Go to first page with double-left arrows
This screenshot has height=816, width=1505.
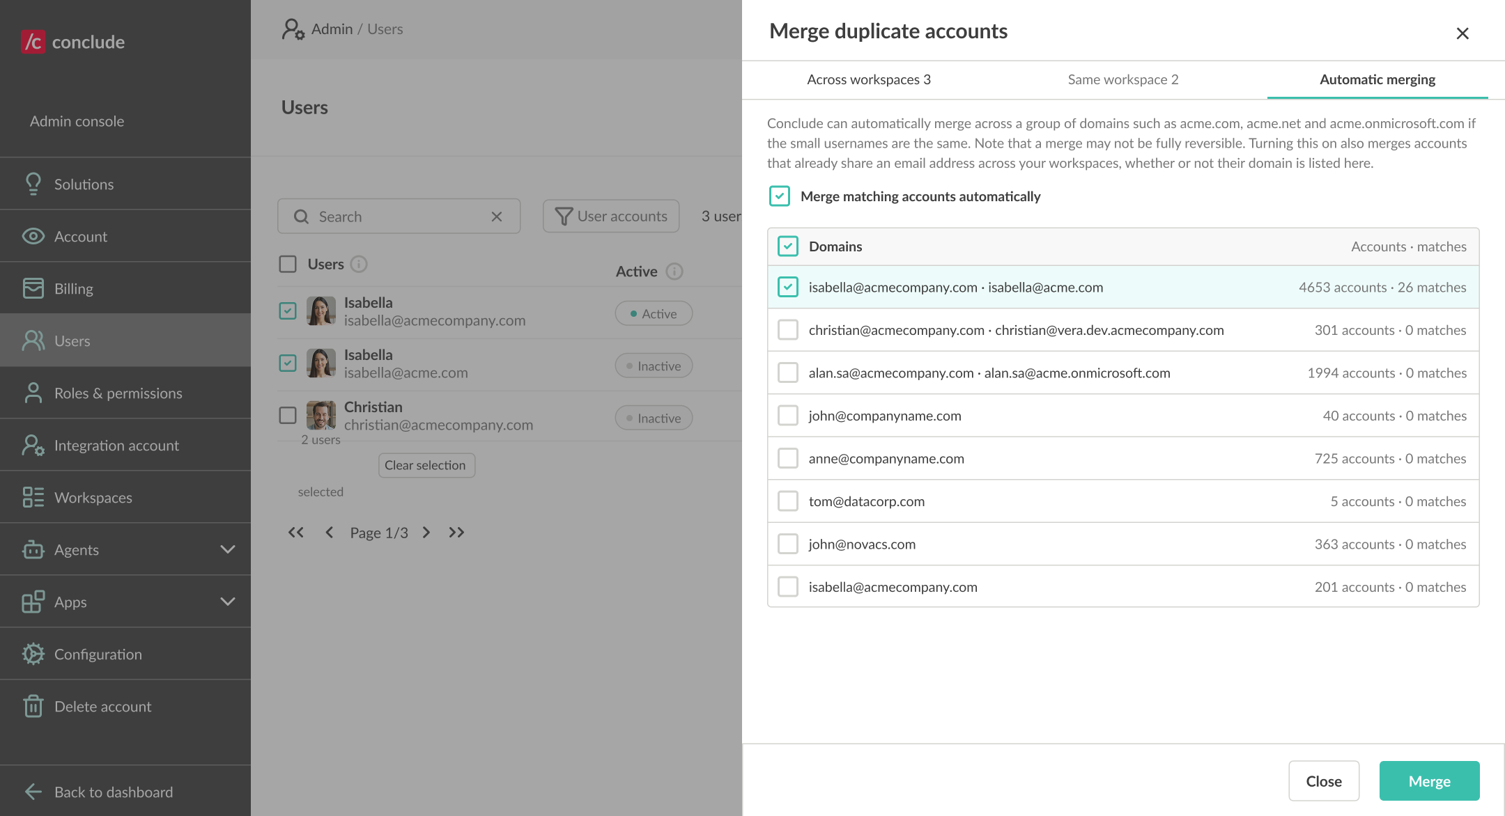[296, 533]
